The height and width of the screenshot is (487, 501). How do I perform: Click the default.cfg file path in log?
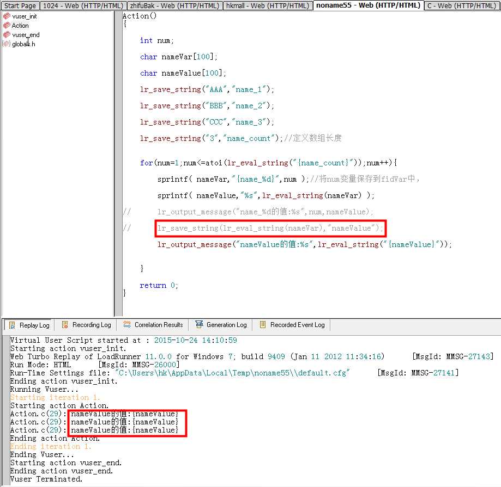pos(233,373)
